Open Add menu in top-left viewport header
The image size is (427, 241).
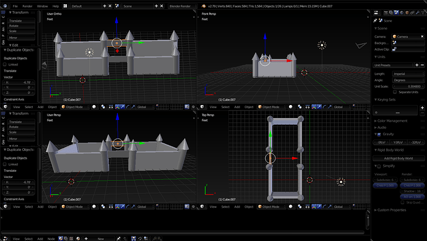coord(41,107)
